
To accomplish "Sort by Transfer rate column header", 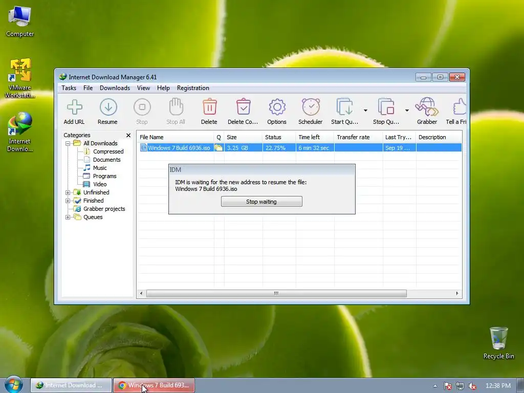I will 358,137.
